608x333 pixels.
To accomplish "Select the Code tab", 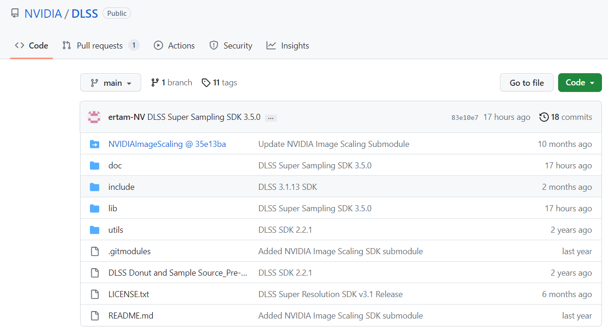I will point(31,46).
